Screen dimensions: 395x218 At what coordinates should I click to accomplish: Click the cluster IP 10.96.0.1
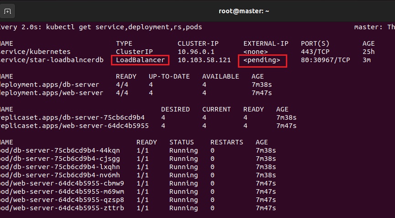[196, 52]
